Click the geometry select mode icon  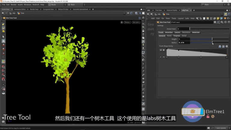click(x=3, y=28)
